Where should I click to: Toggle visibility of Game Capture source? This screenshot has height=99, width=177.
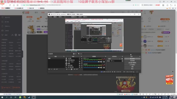tap(80, 65)
